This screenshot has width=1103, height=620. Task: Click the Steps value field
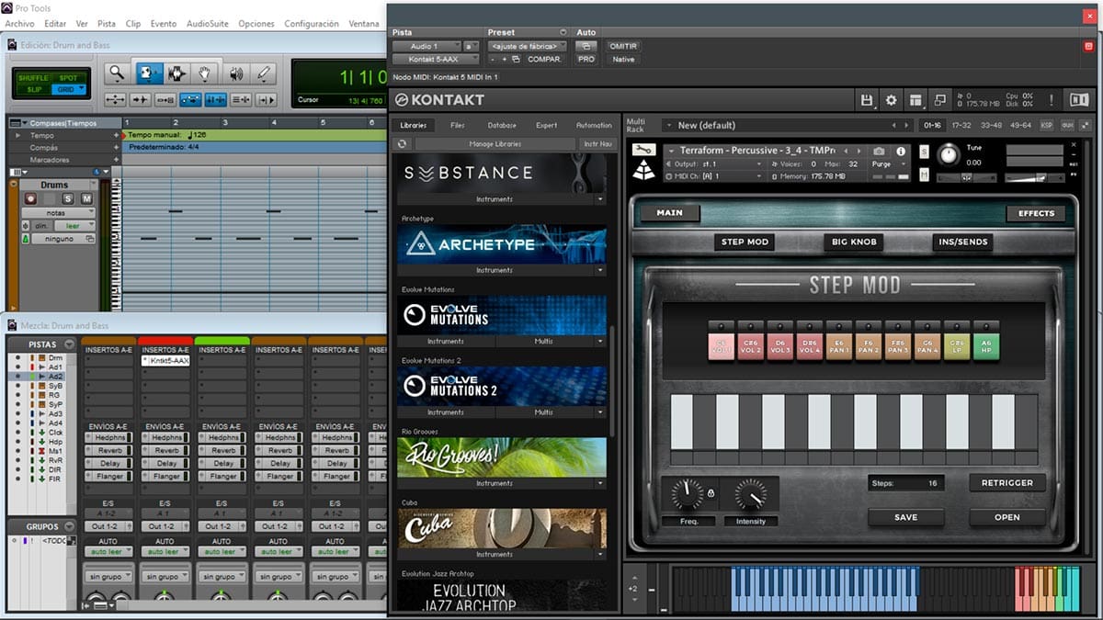[905, 483]
